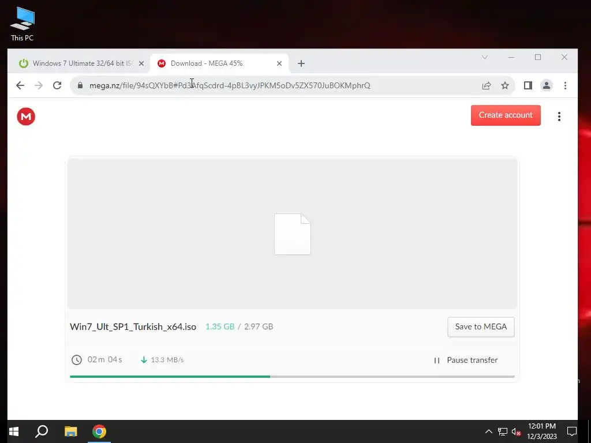This screenshot has height=443, width=591.
Task: Pause transfer of the ISO download
Action: [466, 360]
